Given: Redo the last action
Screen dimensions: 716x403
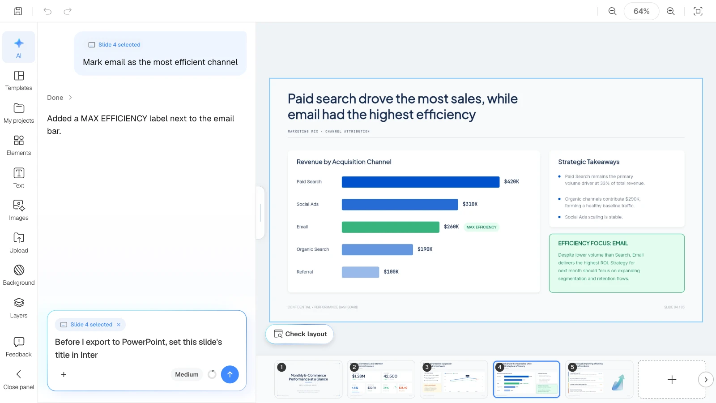Looking at the screenshot, I should [68, 11].
